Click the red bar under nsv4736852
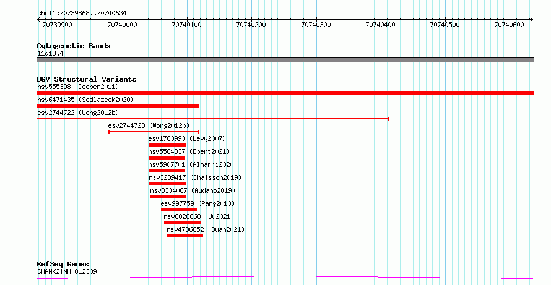The image size is (551, 285). click(185, 236)
